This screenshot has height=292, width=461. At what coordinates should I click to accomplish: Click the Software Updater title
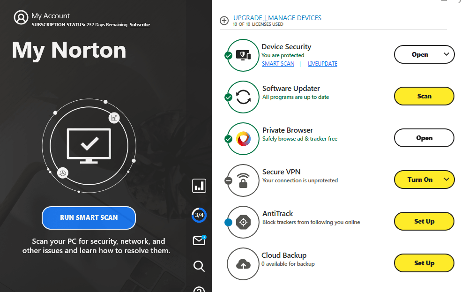[291, 89]
